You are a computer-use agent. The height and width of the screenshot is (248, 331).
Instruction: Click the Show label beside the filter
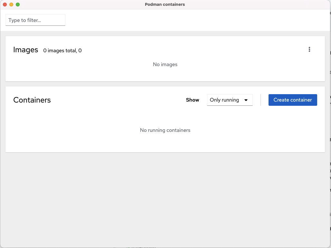pyautogui.click(x=193, y=100)
